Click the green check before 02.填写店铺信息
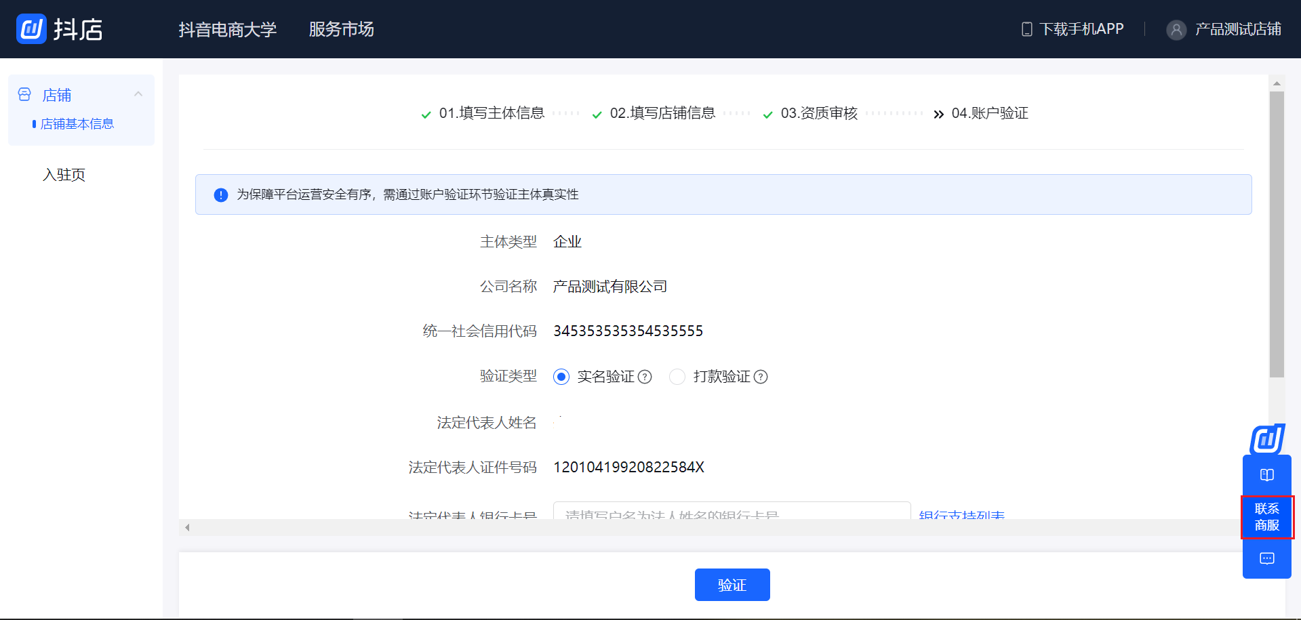The height and width of the screenshot is (620, 1301). tap(597, 115)
